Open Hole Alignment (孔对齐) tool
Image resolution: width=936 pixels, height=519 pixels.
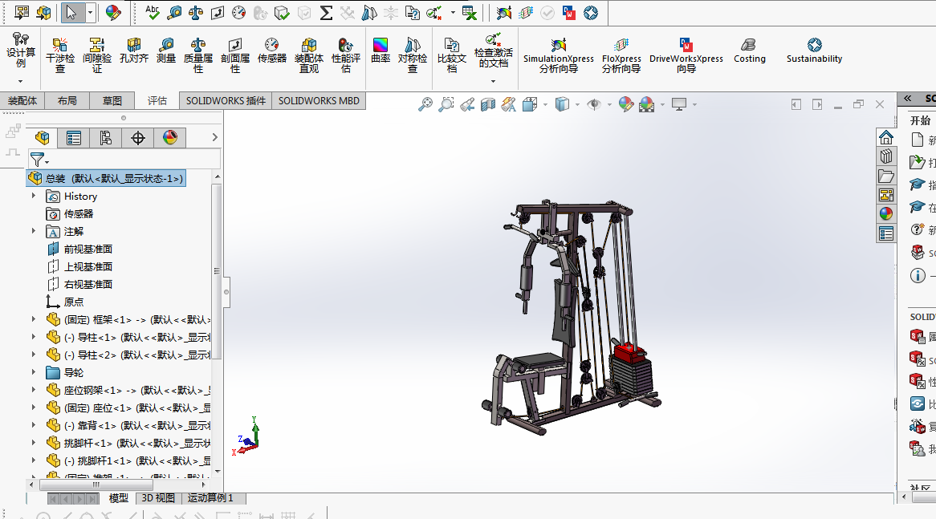coord(134,51)
